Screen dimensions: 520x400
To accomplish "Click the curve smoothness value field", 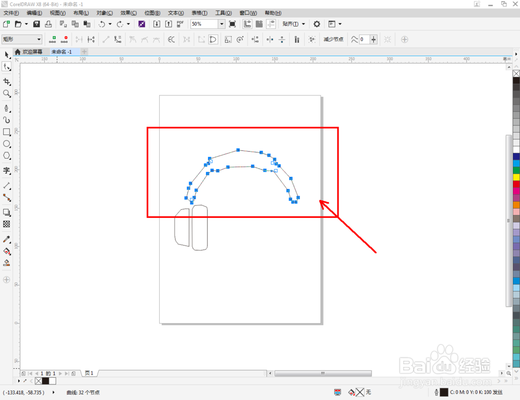I will [364, 40].
